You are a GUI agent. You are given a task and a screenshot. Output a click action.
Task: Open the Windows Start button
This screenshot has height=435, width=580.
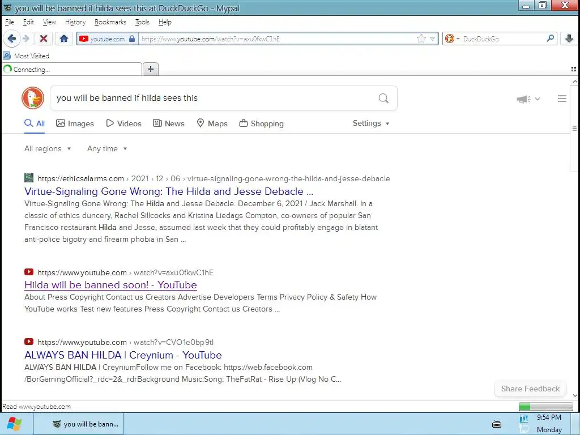click(x=14, y=424)
